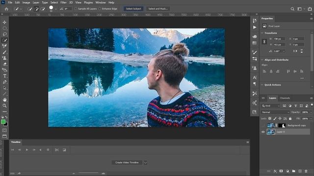314x176 pixels.
Task: Enable Enhance Edge checkbox
Action: click(100, 9)
